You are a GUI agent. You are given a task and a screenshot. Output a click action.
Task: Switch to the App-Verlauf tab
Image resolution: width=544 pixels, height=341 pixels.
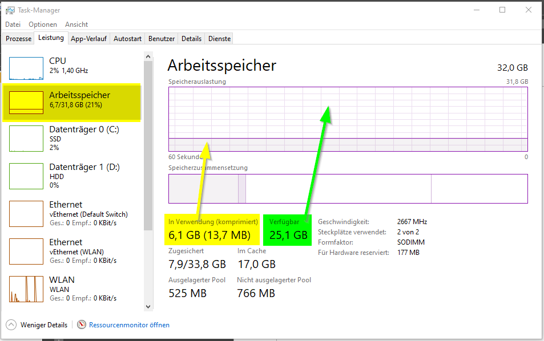(89, 39)
